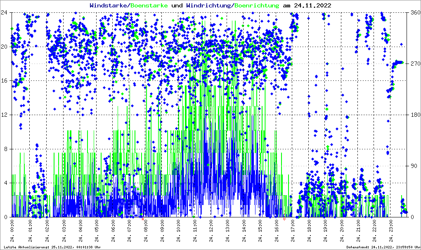Click the 16:00 time axis label
421x250 pixels.
[277, 231]
